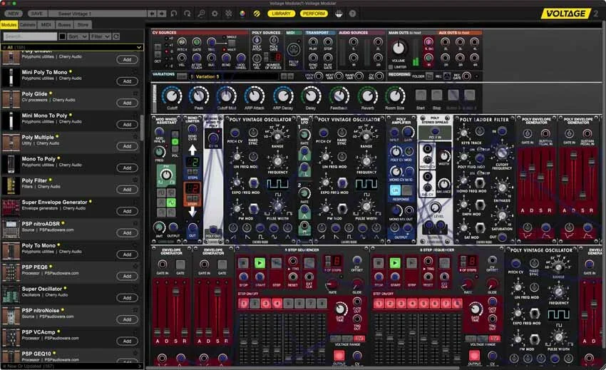Screen dimensions: 606x370
Task: Go to next preset with right arrow
Action: click(162, 14)
